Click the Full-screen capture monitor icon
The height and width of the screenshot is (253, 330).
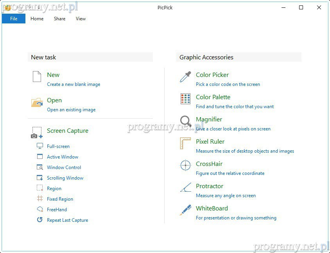pyautogui.click(x=40, y=146)
